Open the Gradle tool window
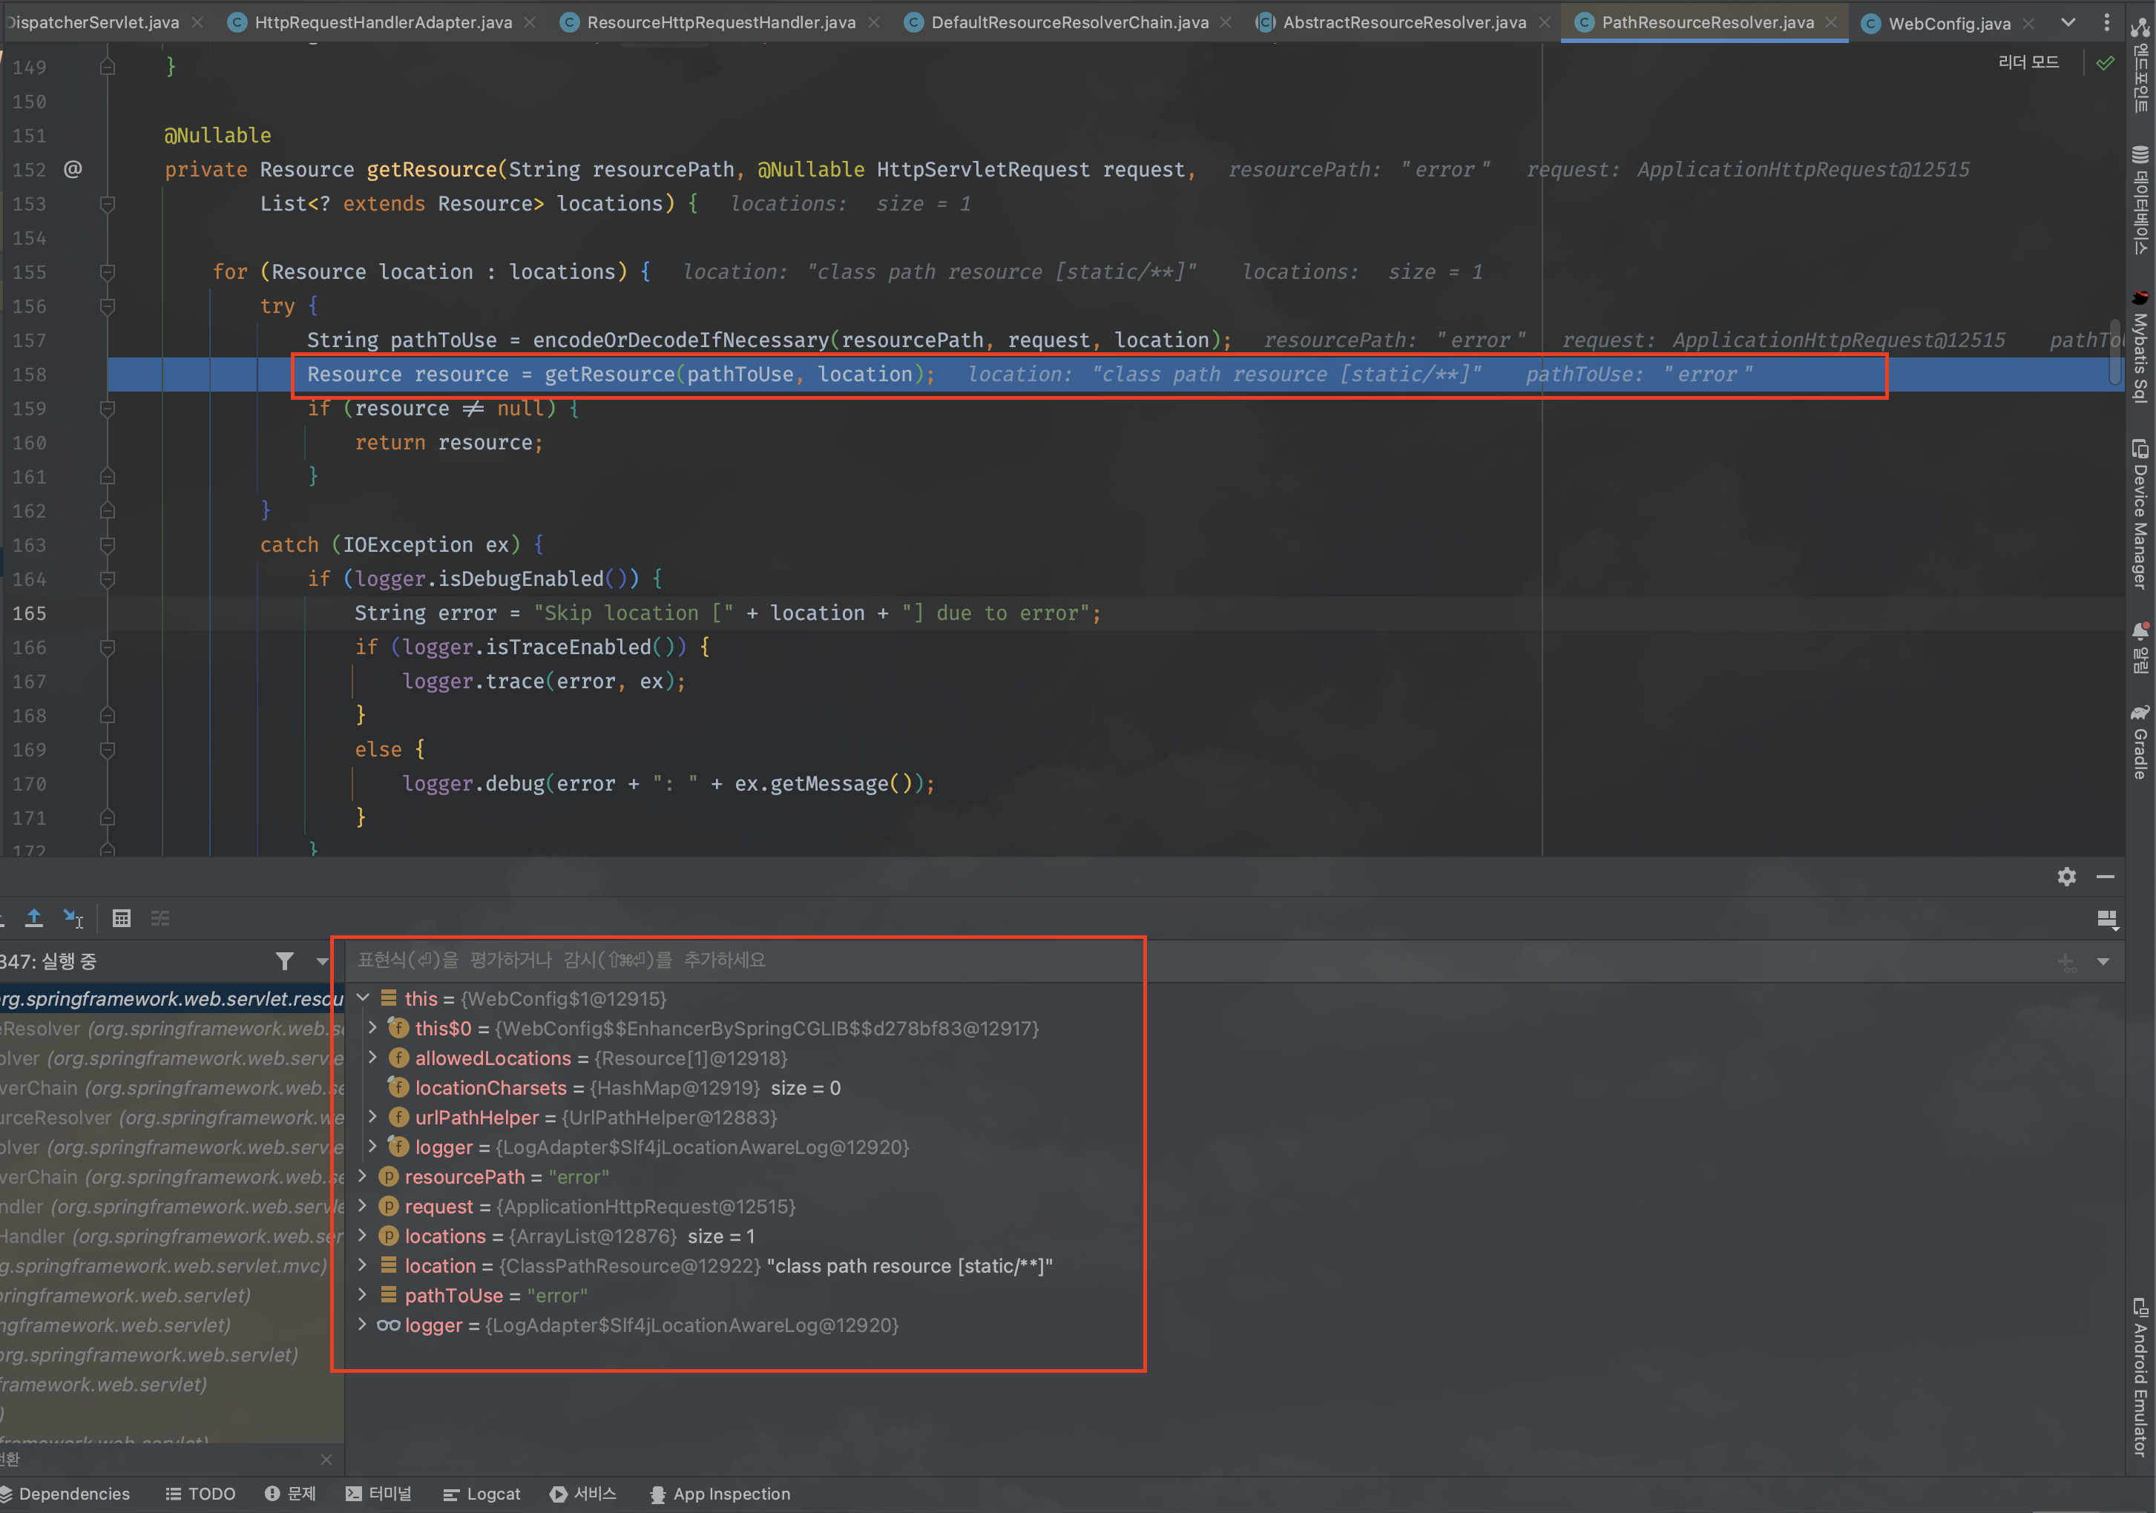The image size is (2156, 1513). point(2140,742)
